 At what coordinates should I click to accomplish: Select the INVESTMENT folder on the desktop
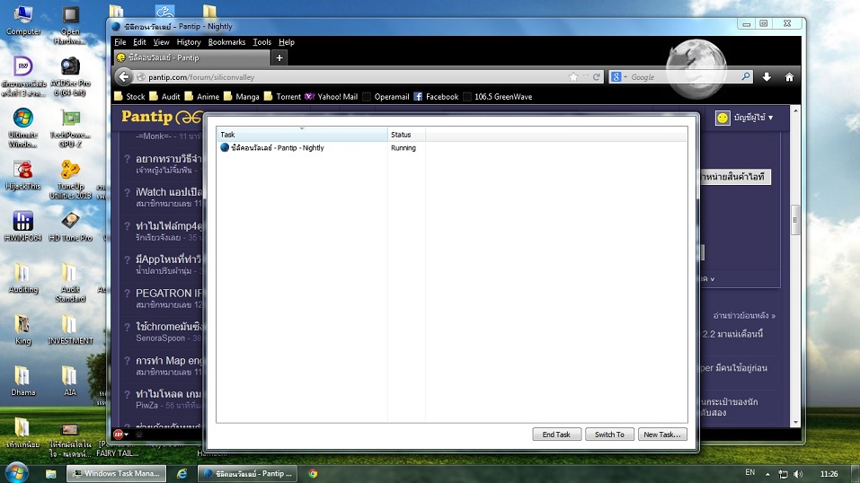[70, 329]
